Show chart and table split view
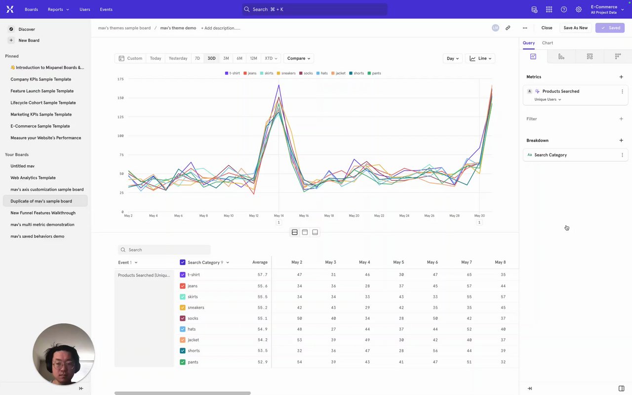Screen dimensions: 632x395 coord(295,232)
